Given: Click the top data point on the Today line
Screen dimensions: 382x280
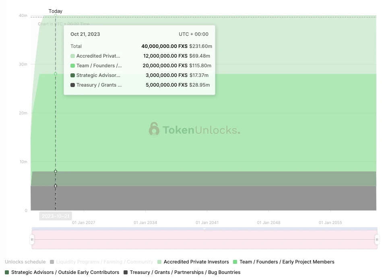Looking at the screenshot, I should (x=56, y=16).
